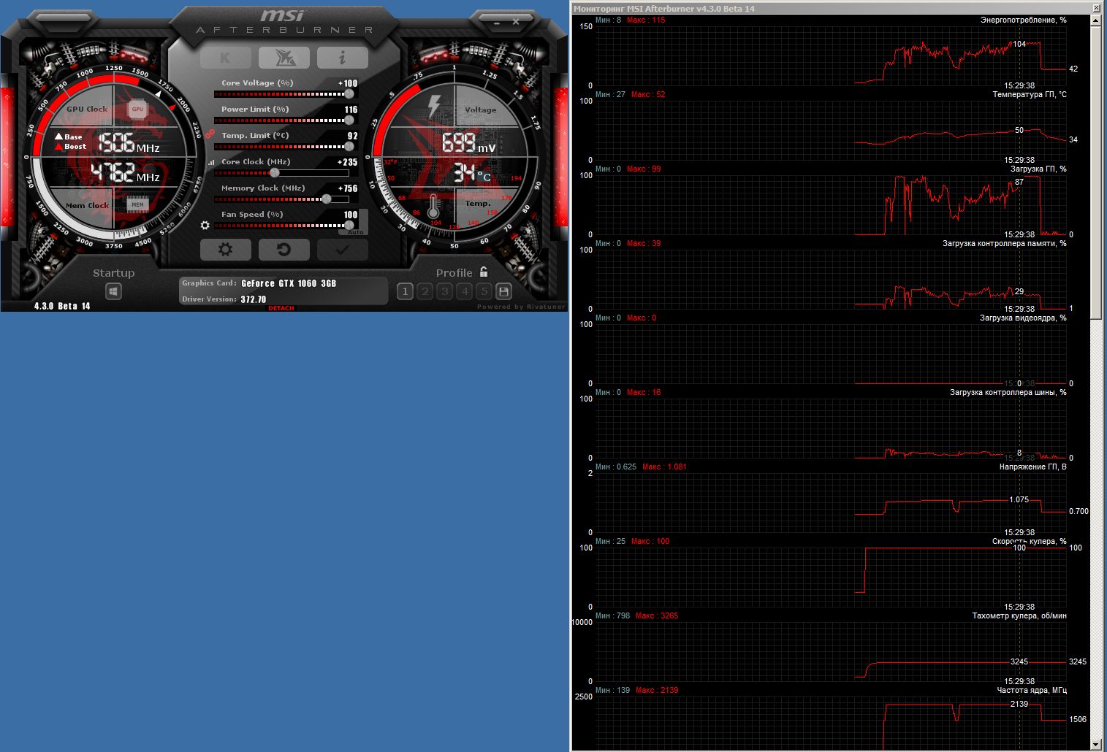The height and width of the screenshot is (752, 1107).
Task: Minimize the Afterburner skin window
Action: pos(496,22)
